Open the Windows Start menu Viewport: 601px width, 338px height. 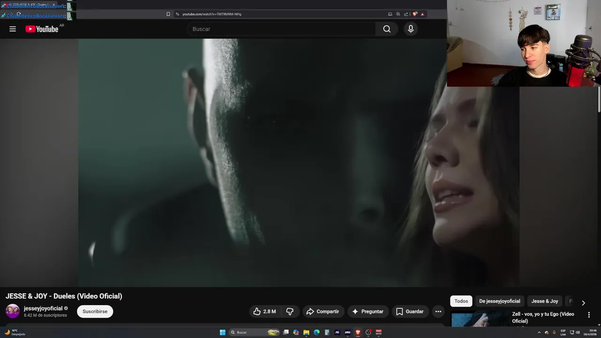tap(223, 332)
